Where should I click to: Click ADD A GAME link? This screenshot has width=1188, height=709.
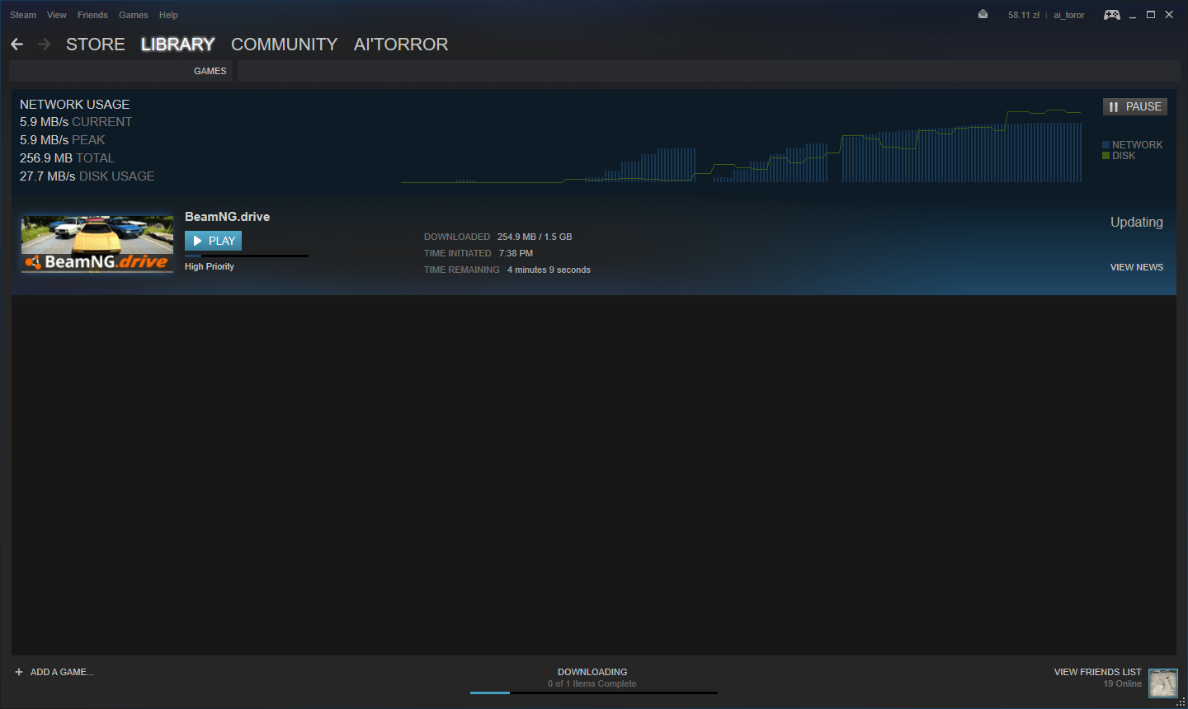[62, 672]
